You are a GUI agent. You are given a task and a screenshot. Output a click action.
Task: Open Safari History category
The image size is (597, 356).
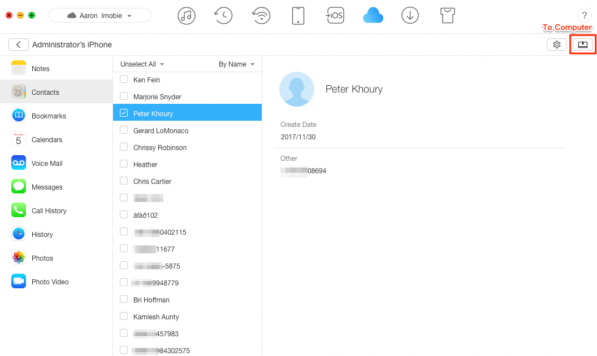pos(57,235)
